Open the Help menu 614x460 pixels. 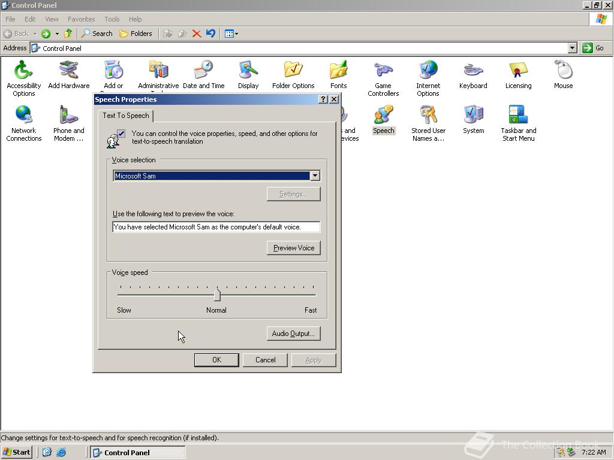click(135, 19)
